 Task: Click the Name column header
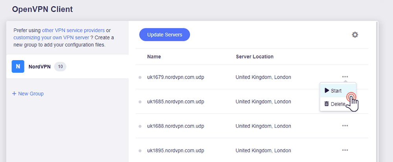tap(154, 57)
